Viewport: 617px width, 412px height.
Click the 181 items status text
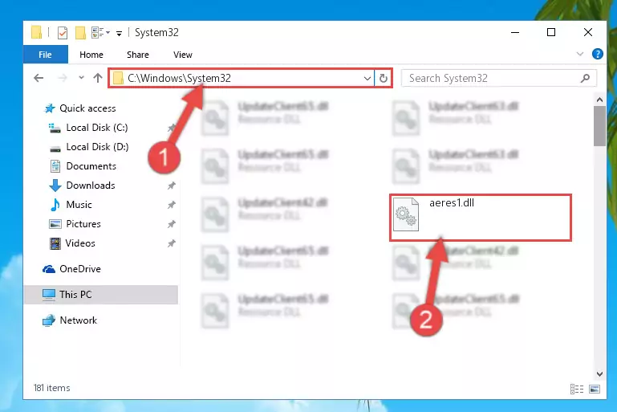[x=51, y=388]
